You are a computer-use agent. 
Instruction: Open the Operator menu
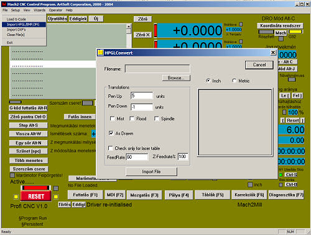tap(55, 10)
